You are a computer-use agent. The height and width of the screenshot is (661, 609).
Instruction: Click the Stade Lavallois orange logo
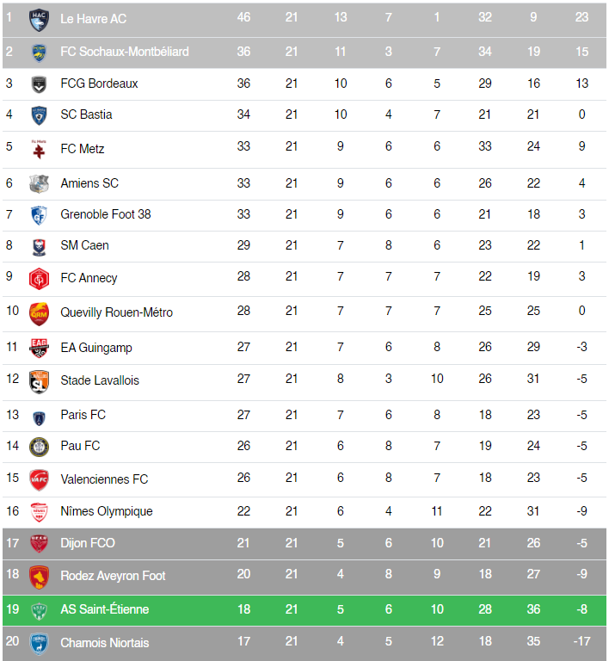(x=39, y=381)
